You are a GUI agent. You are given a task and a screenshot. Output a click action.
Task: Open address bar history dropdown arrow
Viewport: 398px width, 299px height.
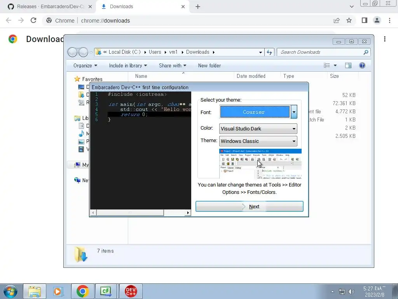tap(260, 52)
